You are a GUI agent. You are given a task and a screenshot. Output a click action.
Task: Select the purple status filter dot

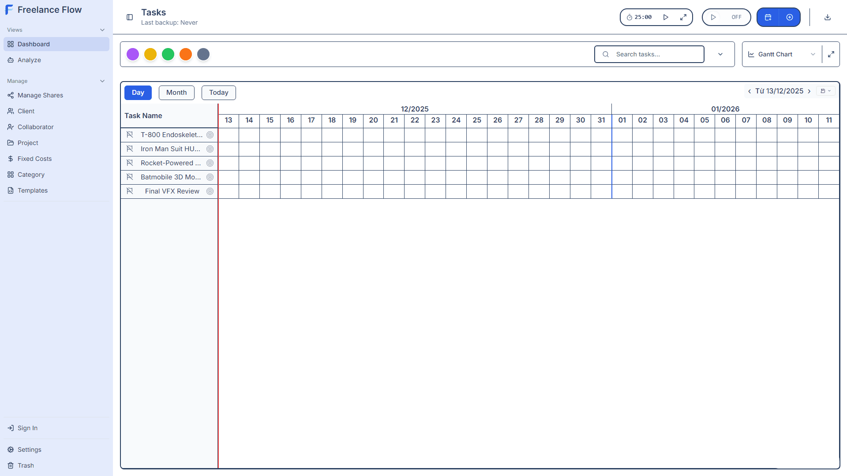[x=133, y=54]
